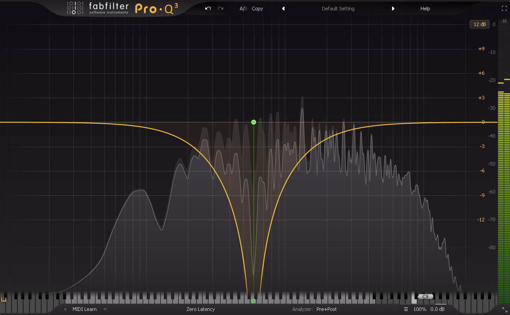
Task: Open the Help menu
Action: [x=425, y=9]
